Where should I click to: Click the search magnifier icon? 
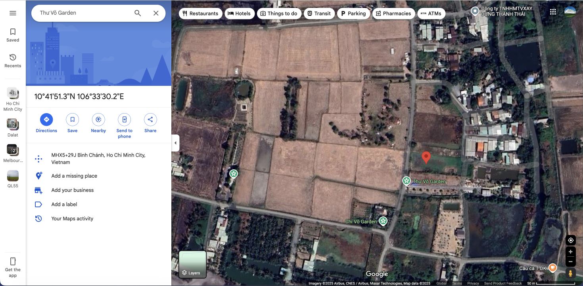coord(138,13)
